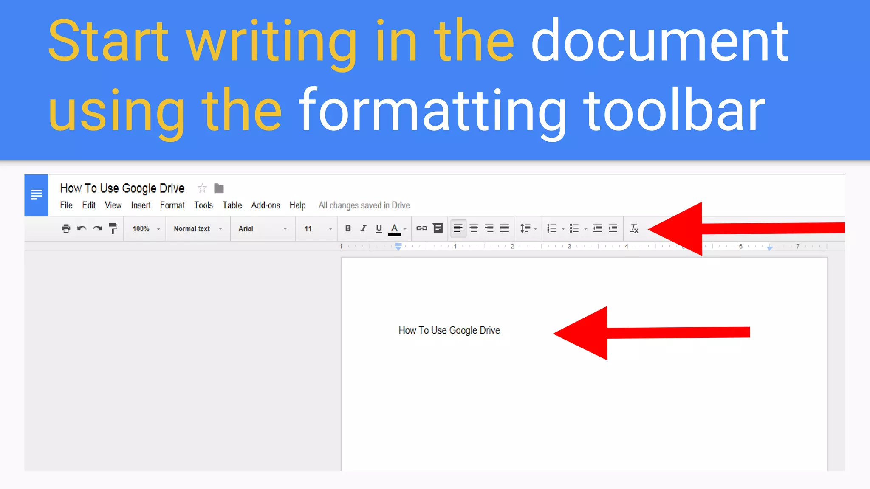Select the Paint format tool
This screenshot has height=489, width=870.
coord(113,228)
